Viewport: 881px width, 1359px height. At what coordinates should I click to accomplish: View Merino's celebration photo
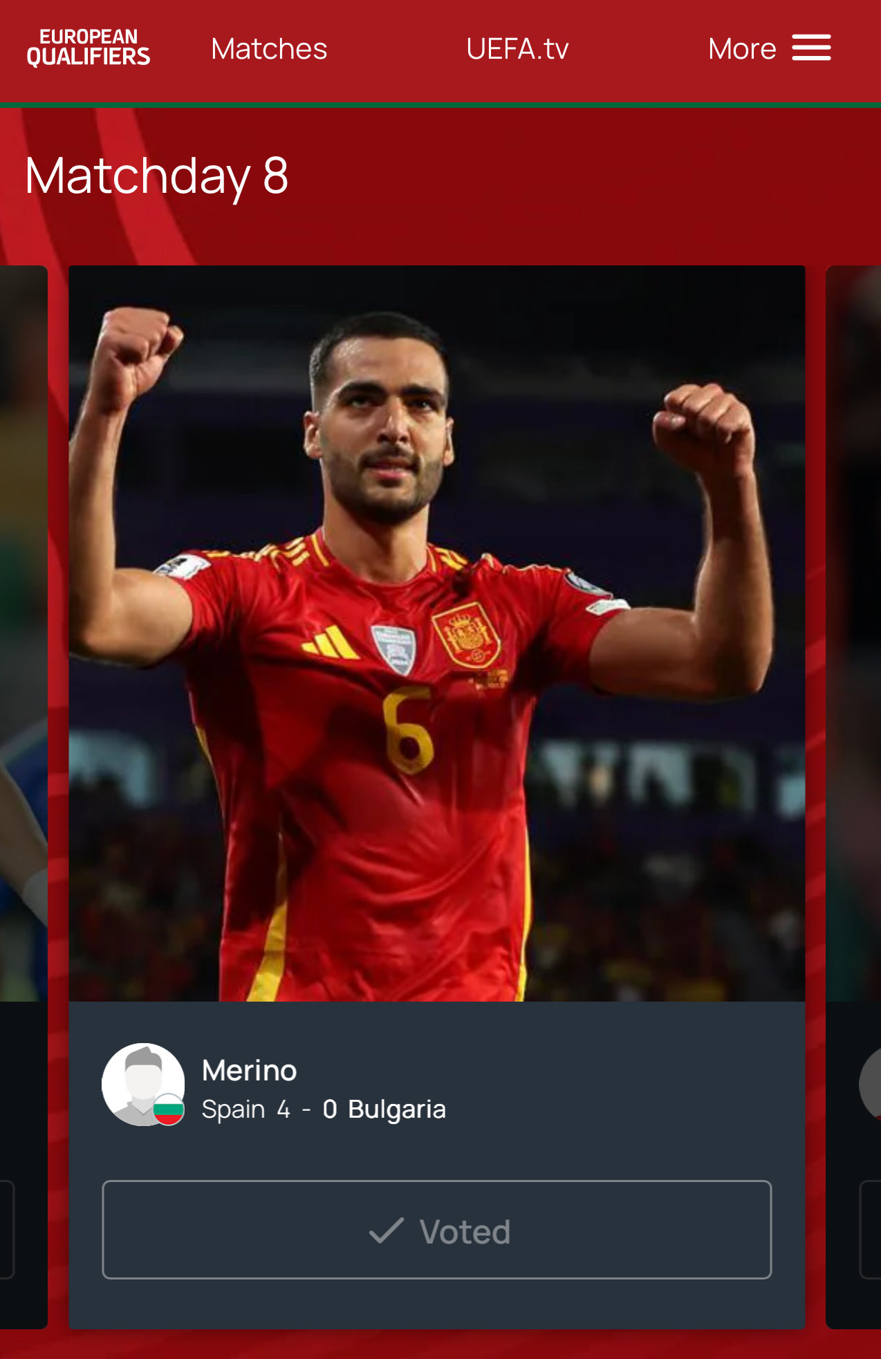click(437, 633)
